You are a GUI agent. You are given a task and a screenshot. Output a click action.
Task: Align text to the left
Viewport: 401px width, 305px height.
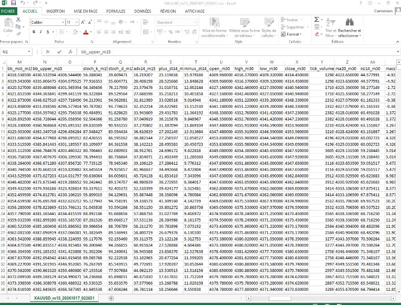[x=99, y=32]
